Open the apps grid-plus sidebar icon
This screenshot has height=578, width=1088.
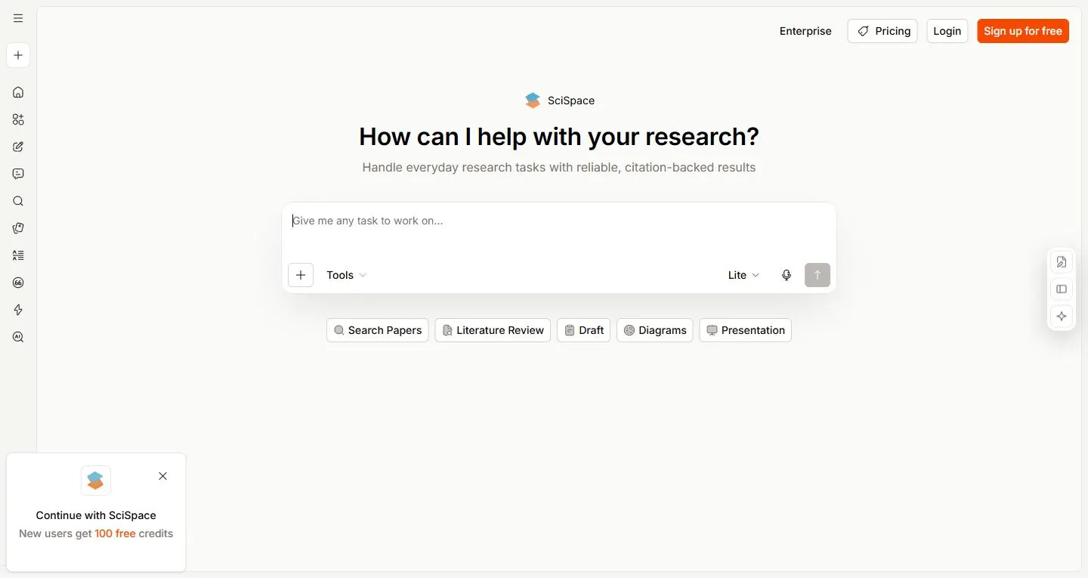tap(18, 119)
